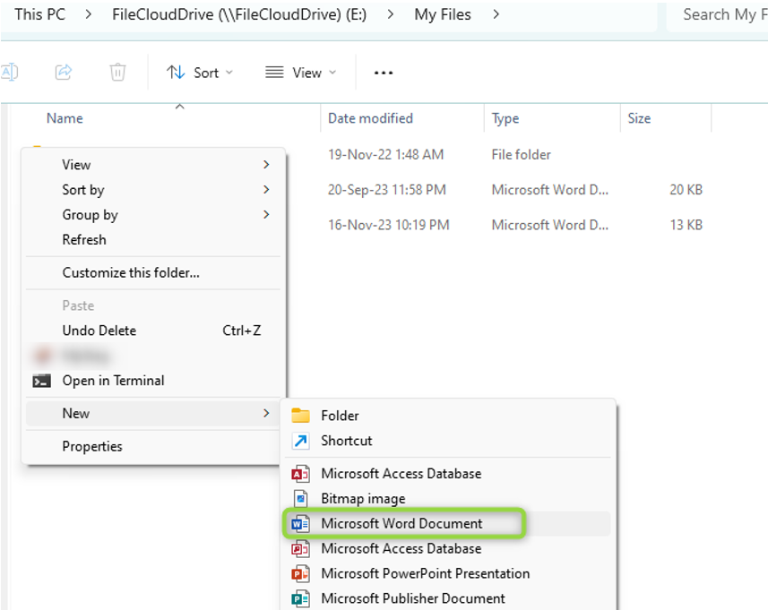Open the View dropdown in toolbar
Image resolution: width=768 pixels, height=610 pixels.
[x=301, y=73]
